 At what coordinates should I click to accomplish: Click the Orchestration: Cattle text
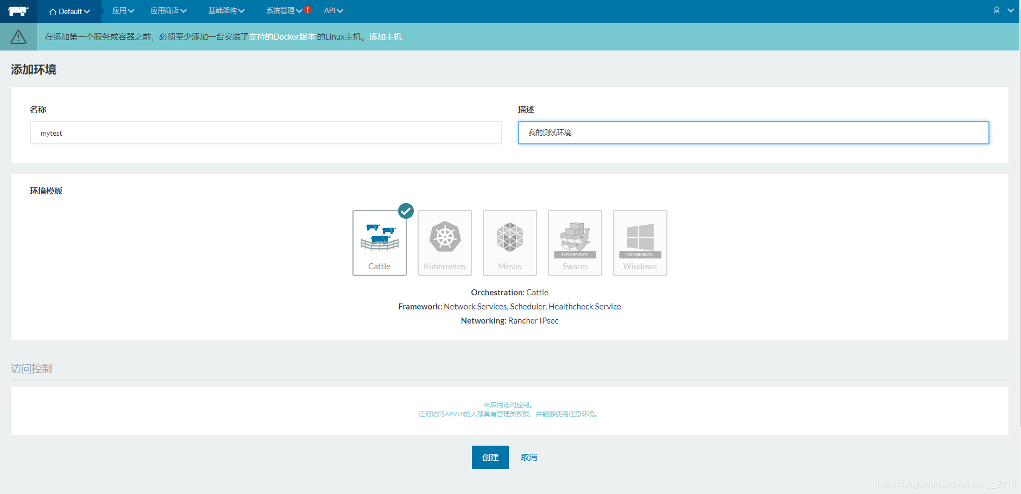[x=509, y=293]
